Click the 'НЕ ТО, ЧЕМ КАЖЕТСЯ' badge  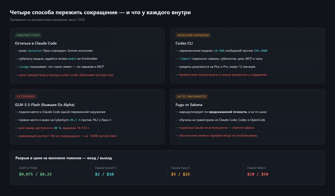(192, 97)
